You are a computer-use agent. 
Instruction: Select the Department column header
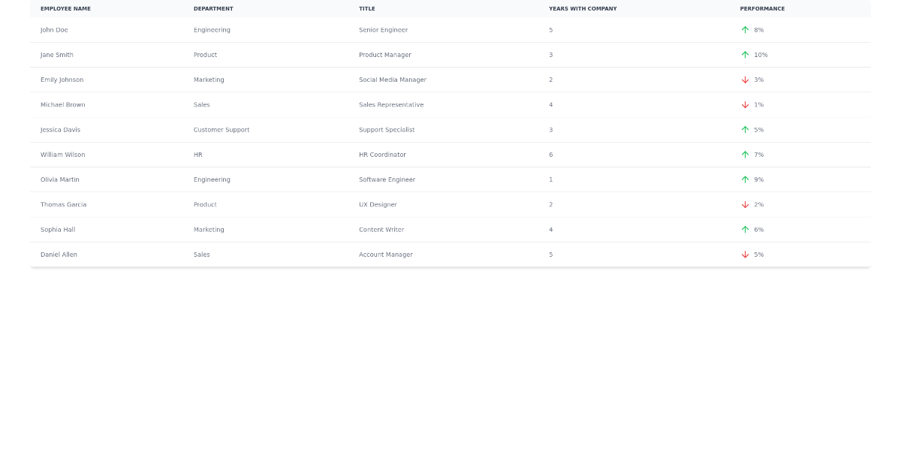pyautogui.click(x=213, y=9)
